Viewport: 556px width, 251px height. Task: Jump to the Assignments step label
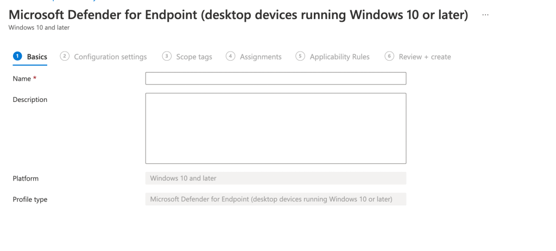point(261,57)
